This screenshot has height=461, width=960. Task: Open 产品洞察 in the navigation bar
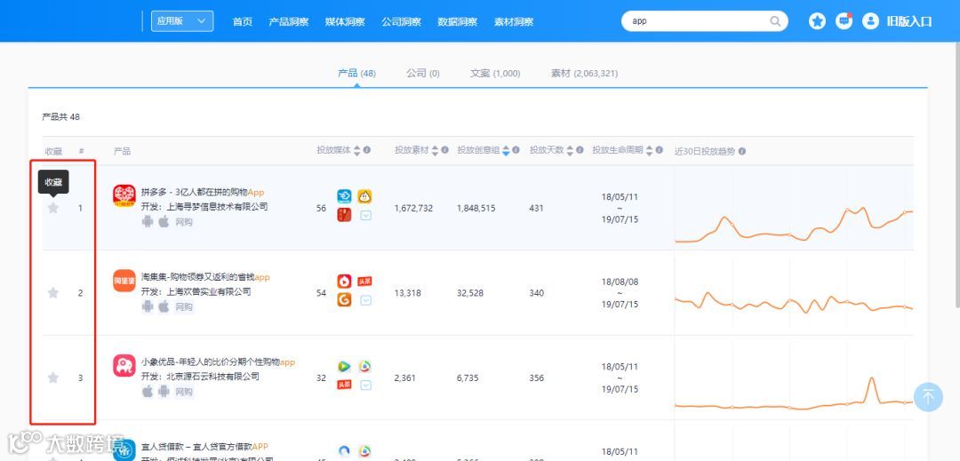(x=288, y=21)
